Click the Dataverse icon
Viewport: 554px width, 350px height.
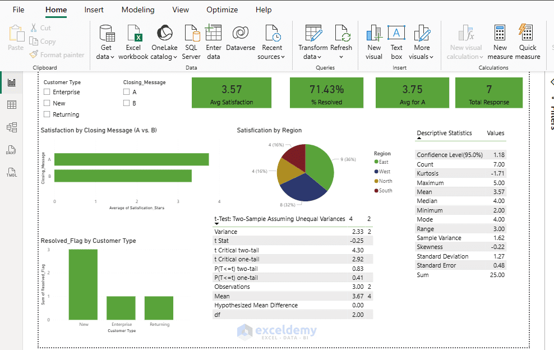241,33
